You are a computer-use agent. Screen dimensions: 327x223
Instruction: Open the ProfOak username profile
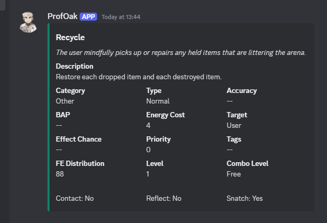tap(62, 16)
